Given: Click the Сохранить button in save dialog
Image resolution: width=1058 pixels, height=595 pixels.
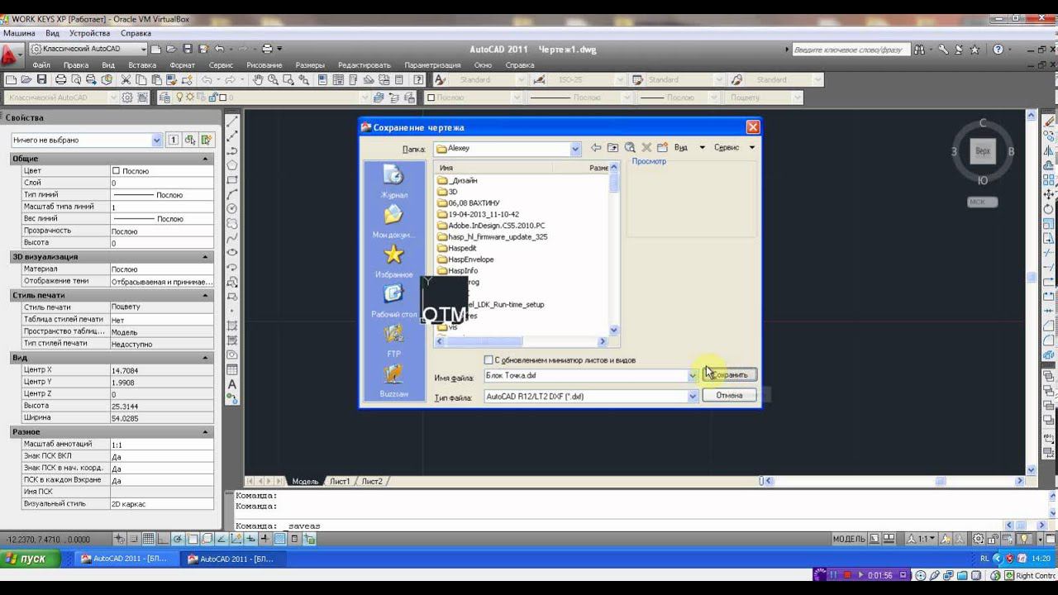Looking at the screenshot, I should tap(729, 375).
